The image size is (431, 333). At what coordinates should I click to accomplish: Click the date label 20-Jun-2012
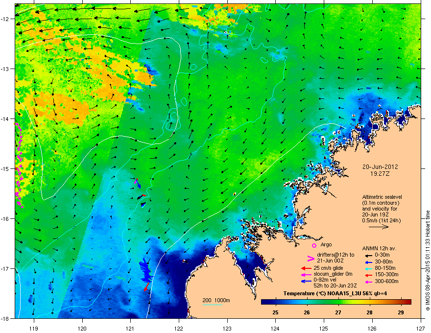coord(380,167)
